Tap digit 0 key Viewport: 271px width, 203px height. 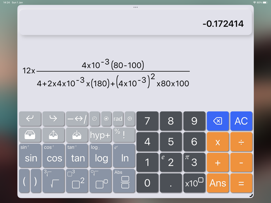(147, 183)
